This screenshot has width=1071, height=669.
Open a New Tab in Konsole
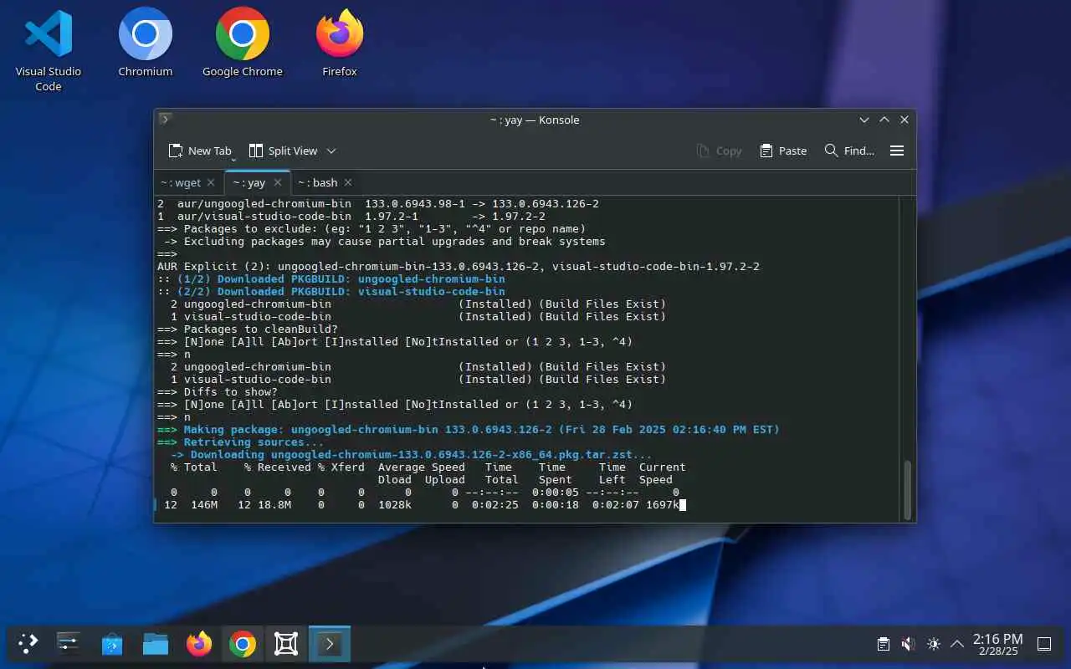(200, 151)
